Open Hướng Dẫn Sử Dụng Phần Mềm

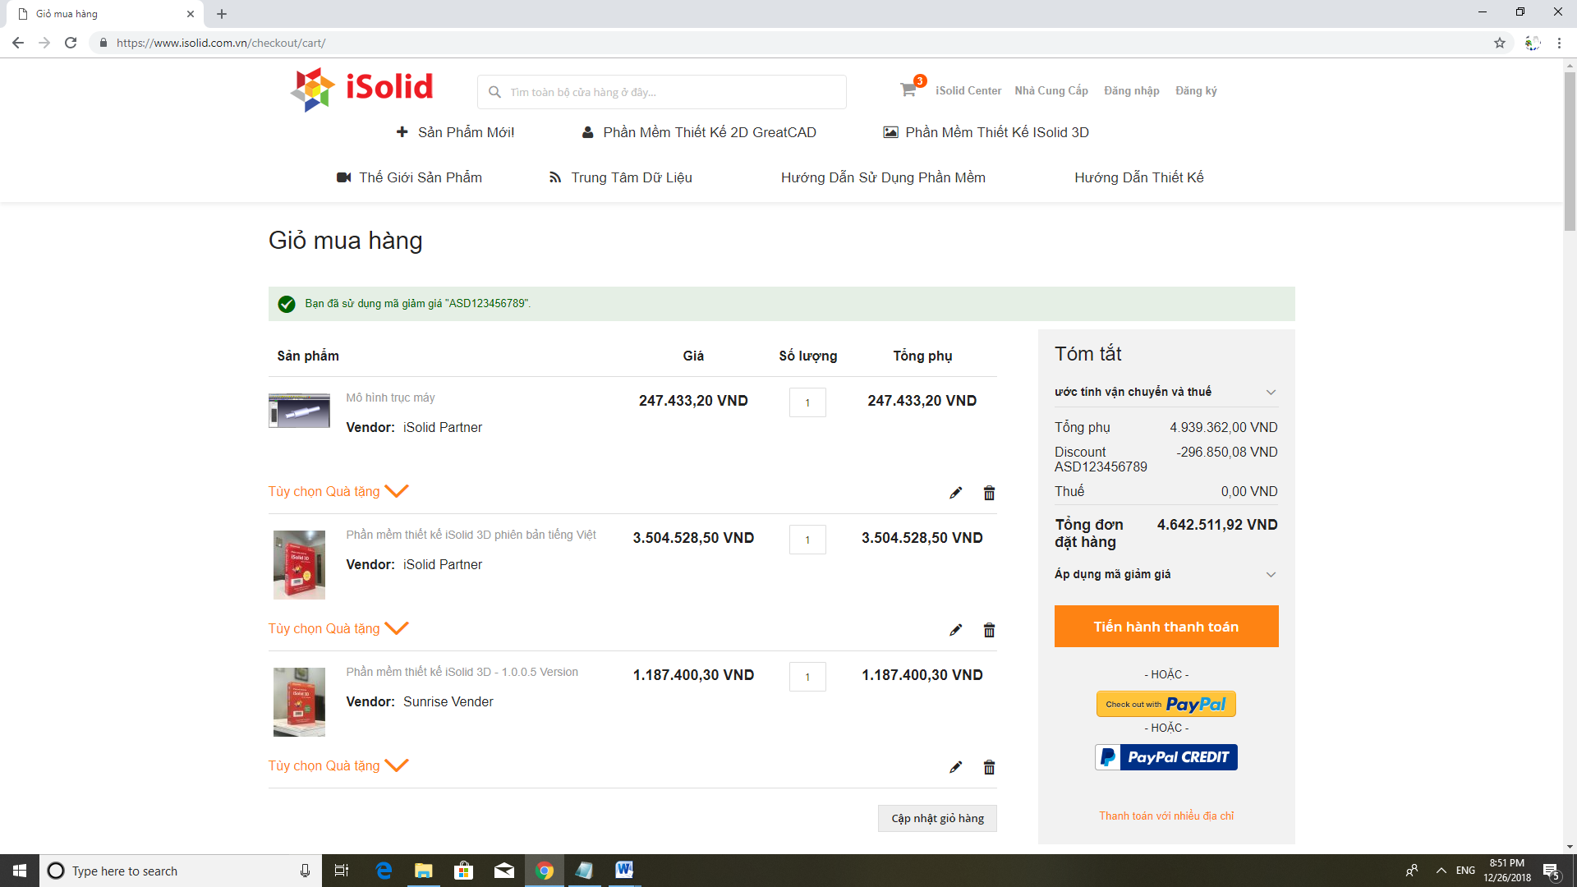[883, 177]
